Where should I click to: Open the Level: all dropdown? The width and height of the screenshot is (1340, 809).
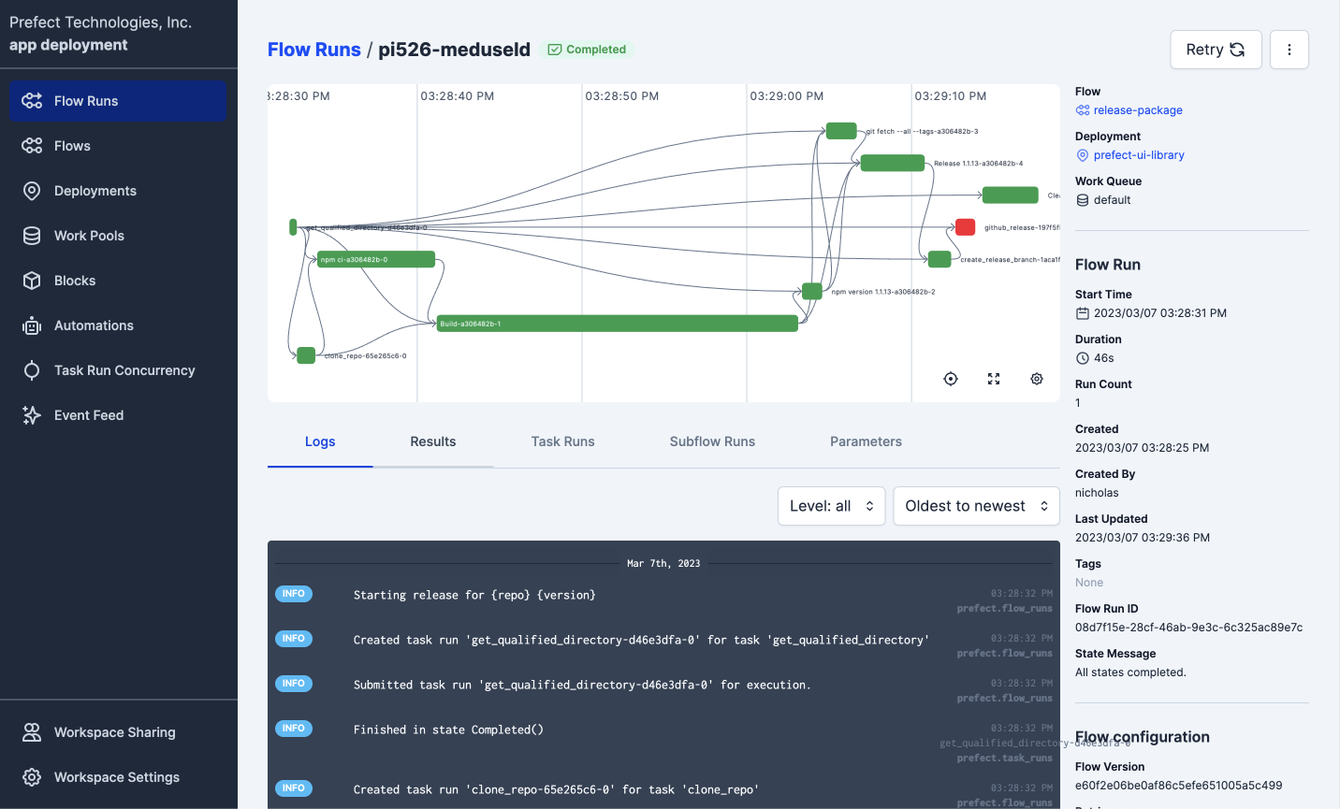tap(831, 506)
